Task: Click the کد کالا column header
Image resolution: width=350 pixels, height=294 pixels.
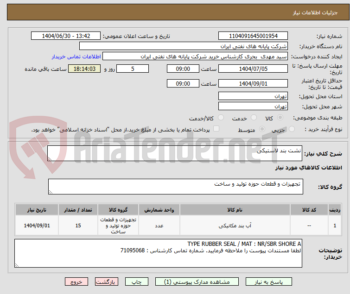Action: pos(309,210)
